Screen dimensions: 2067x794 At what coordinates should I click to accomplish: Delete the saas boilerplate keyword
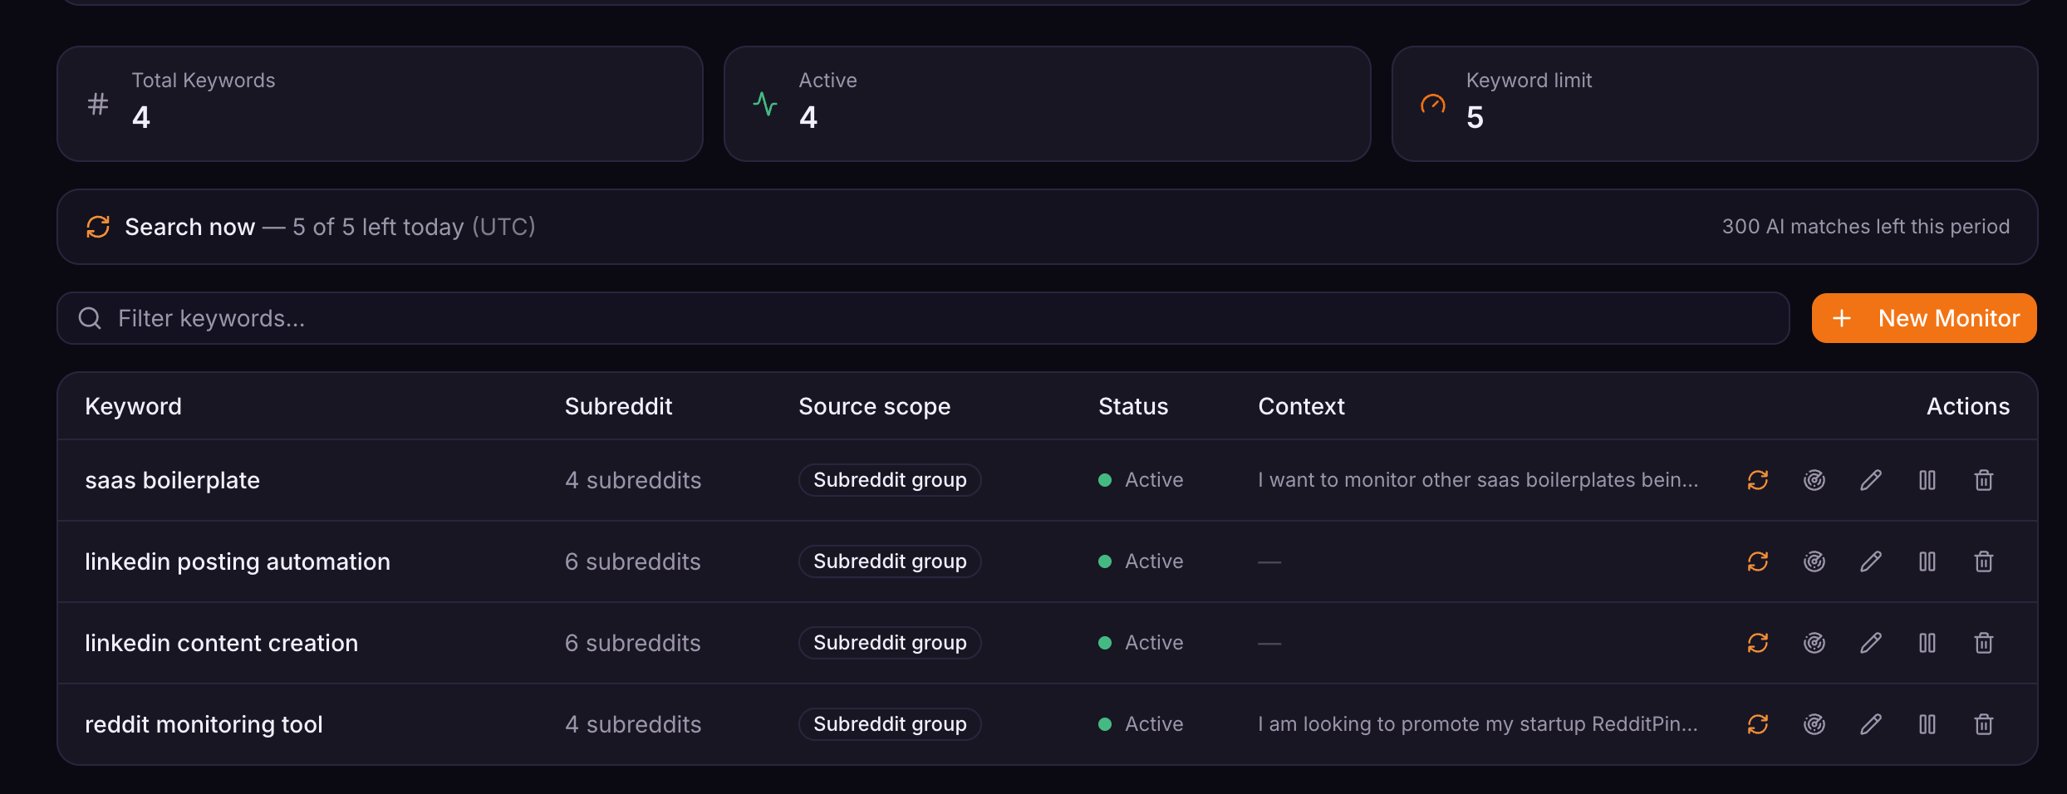click(x=1984, y=480)
